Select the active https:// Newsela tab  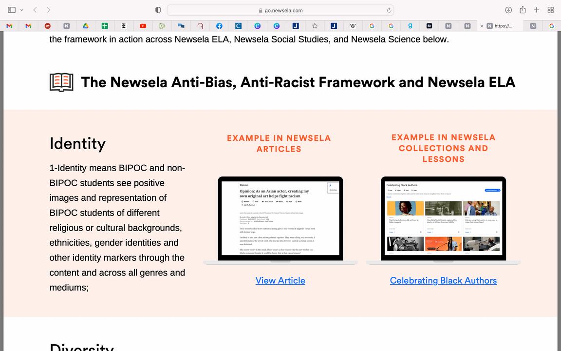coord(500,26)
